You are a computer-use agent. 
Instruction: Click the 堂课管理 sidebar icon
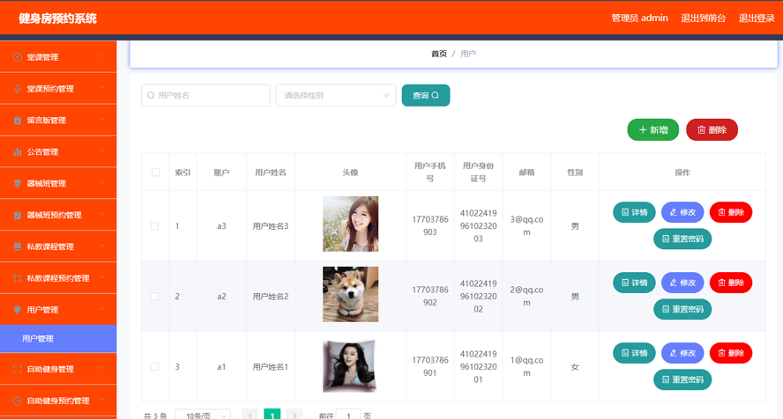tap(18, 57)
